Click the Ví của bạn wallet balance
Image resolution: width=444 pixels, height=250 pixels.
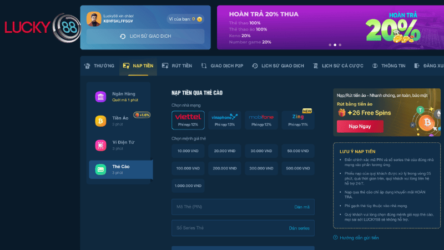tap(185, 19)
